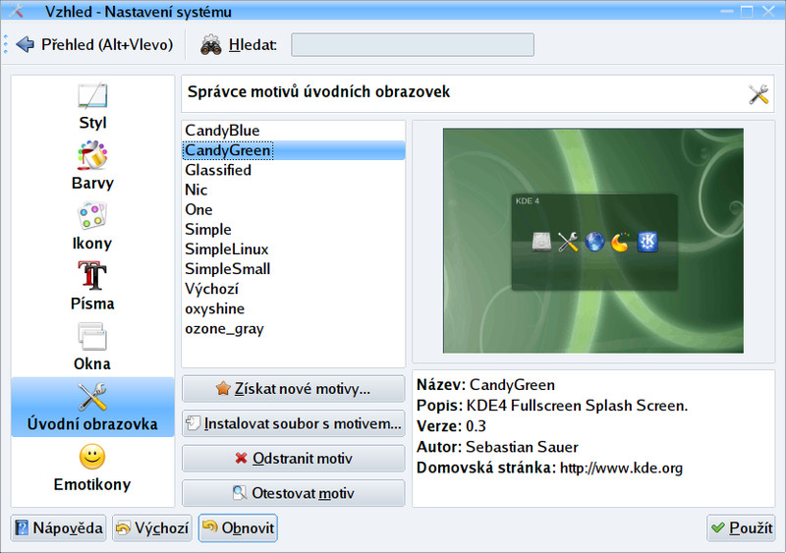786x553 pixels.
Task: Open the Ikony icons category
Action: point(92,217)
